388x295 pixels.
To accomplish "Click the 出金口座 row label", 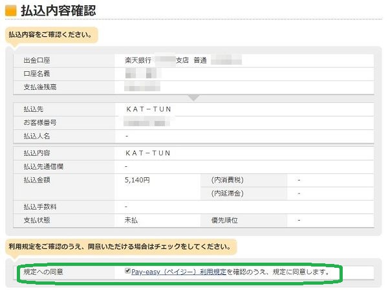I will [x=37, y=60].
